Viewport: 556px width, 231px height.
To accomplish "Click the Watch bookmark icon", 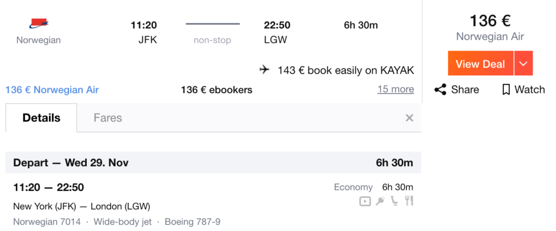I will click(x=506, y=89).
